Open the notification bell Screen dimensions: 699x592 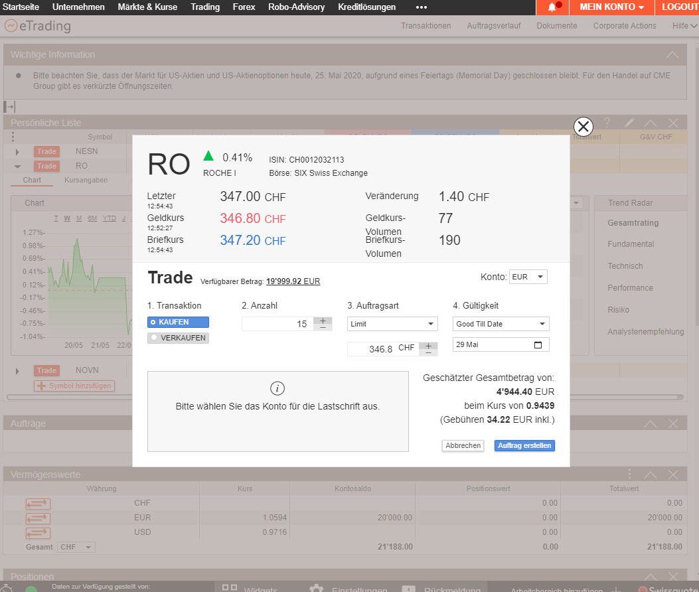point(553,7)
